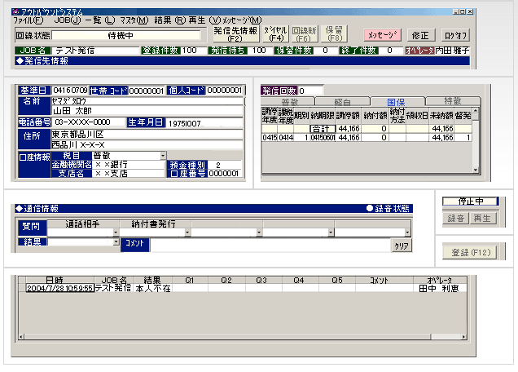Viewport: 518px width, 372px height.
Task: Expand the 税目 dropdown showing 普徴
Action: (163, 155)
